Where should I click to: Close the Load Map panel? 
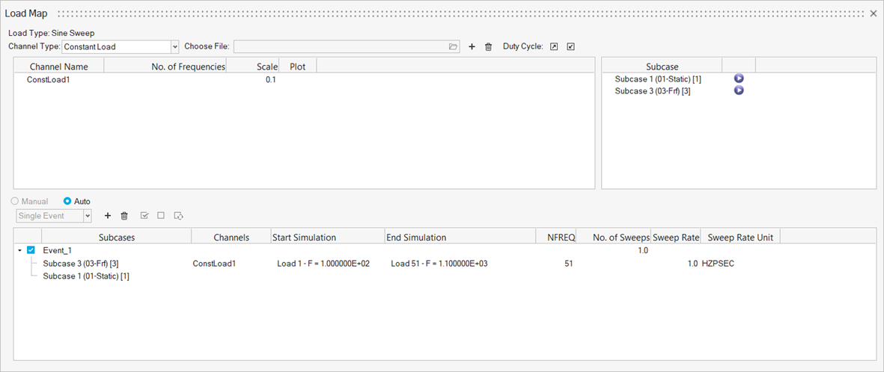874,13
